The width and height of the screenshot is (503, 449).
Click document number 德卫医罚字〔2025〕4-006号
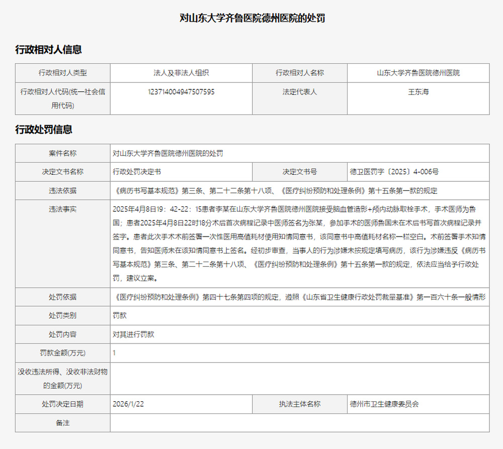pyautogui.click(x=394, y=172)
